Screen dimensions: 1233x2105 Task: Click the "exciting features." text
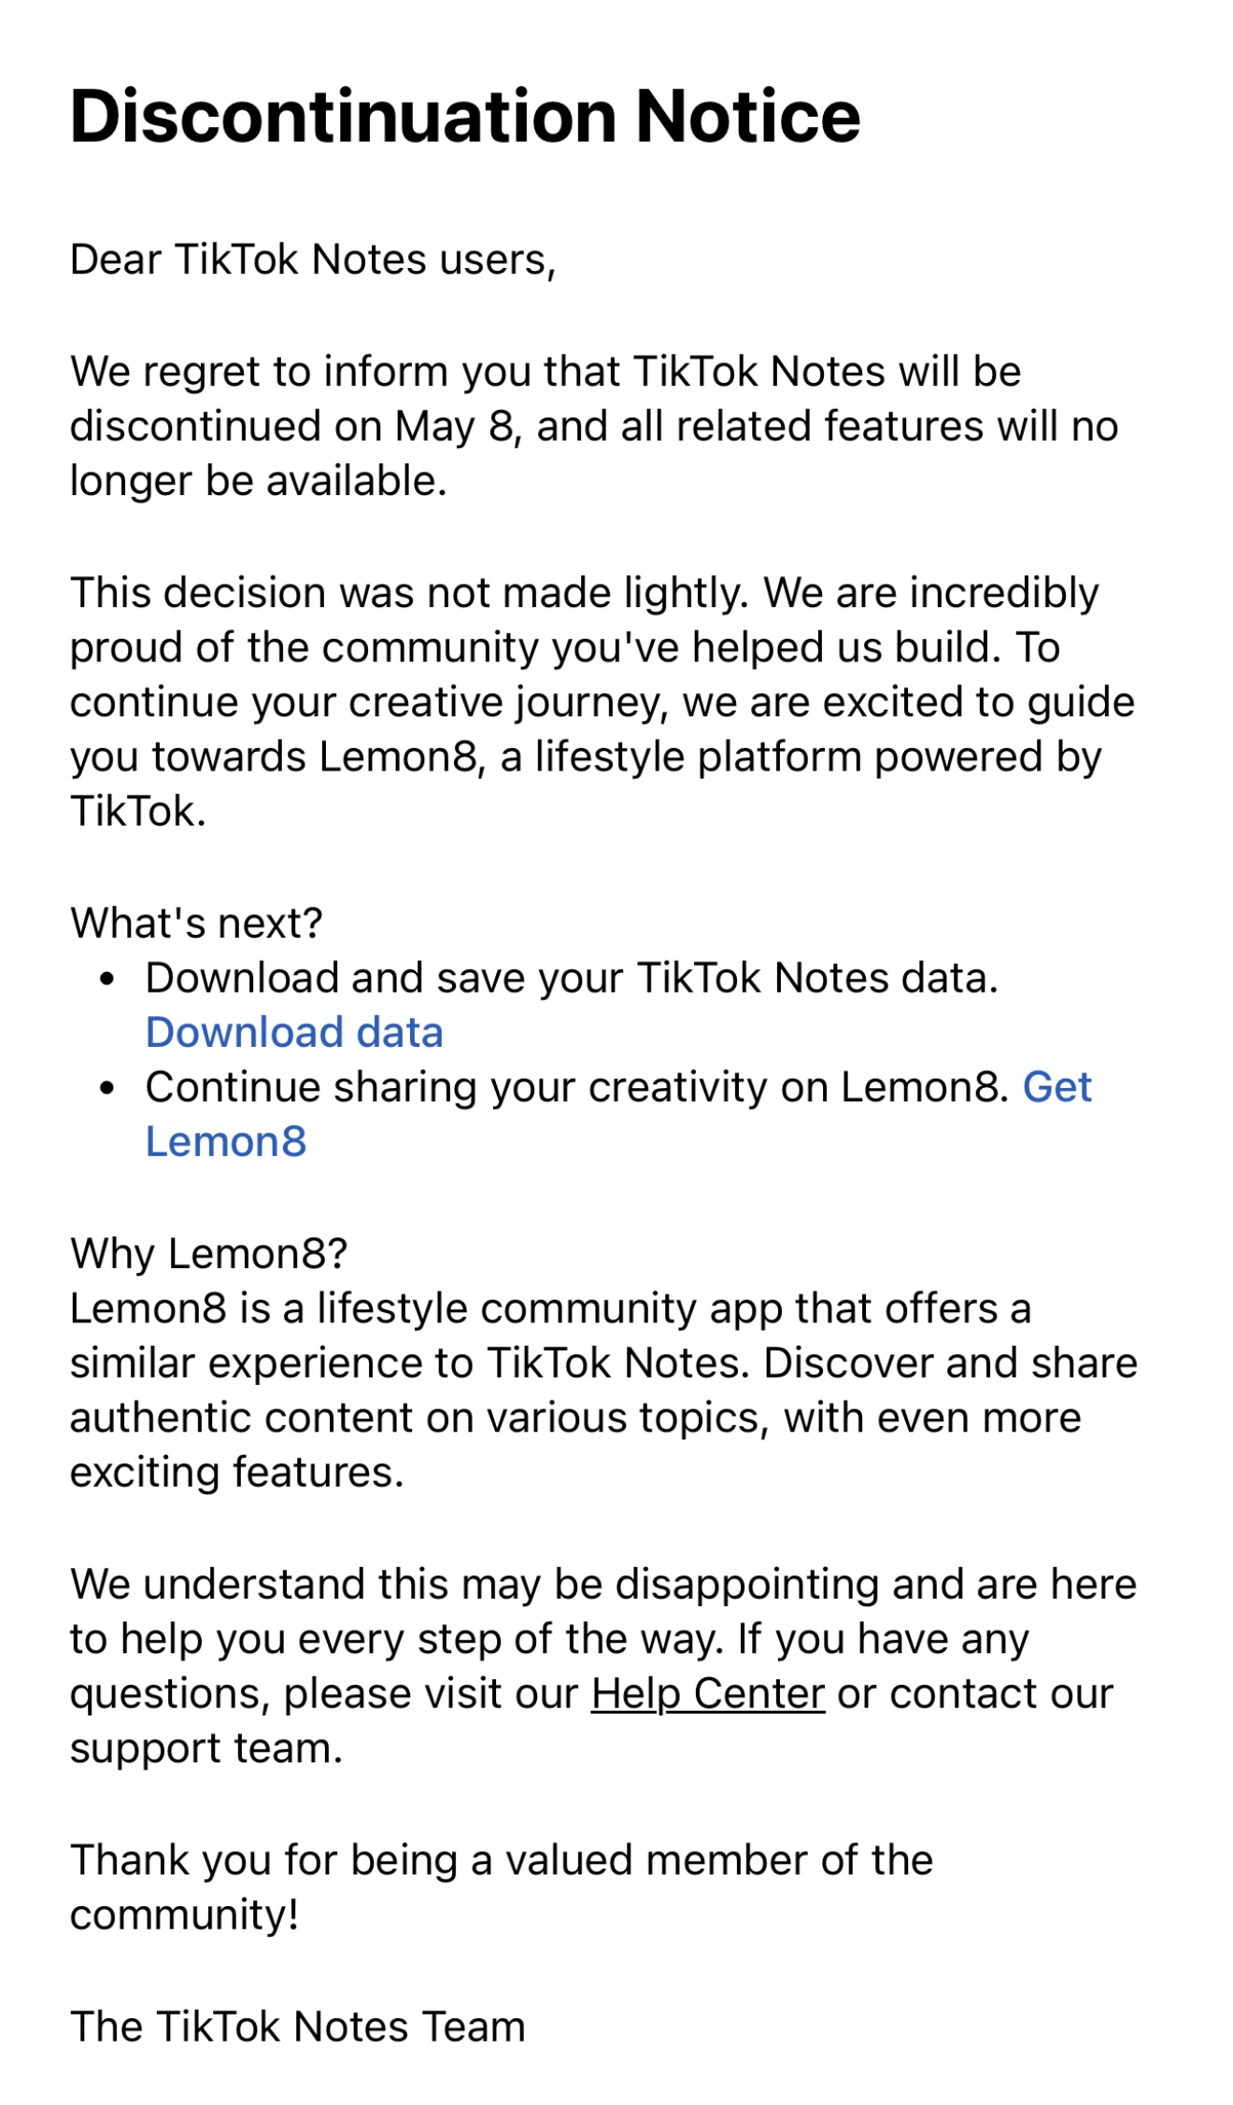coord(236,1473)
